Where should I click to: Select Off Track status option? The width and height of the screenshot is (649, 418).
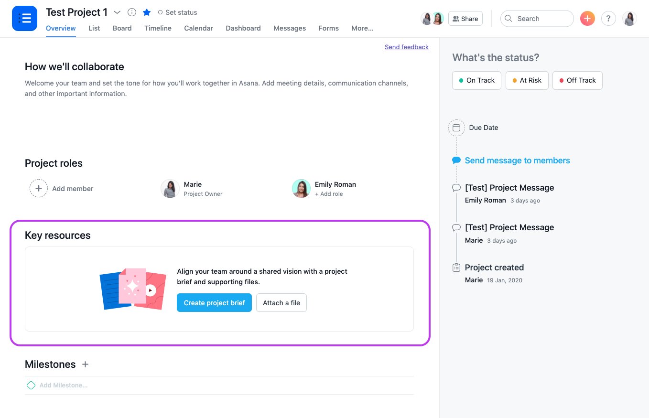[x=577, y=80]
